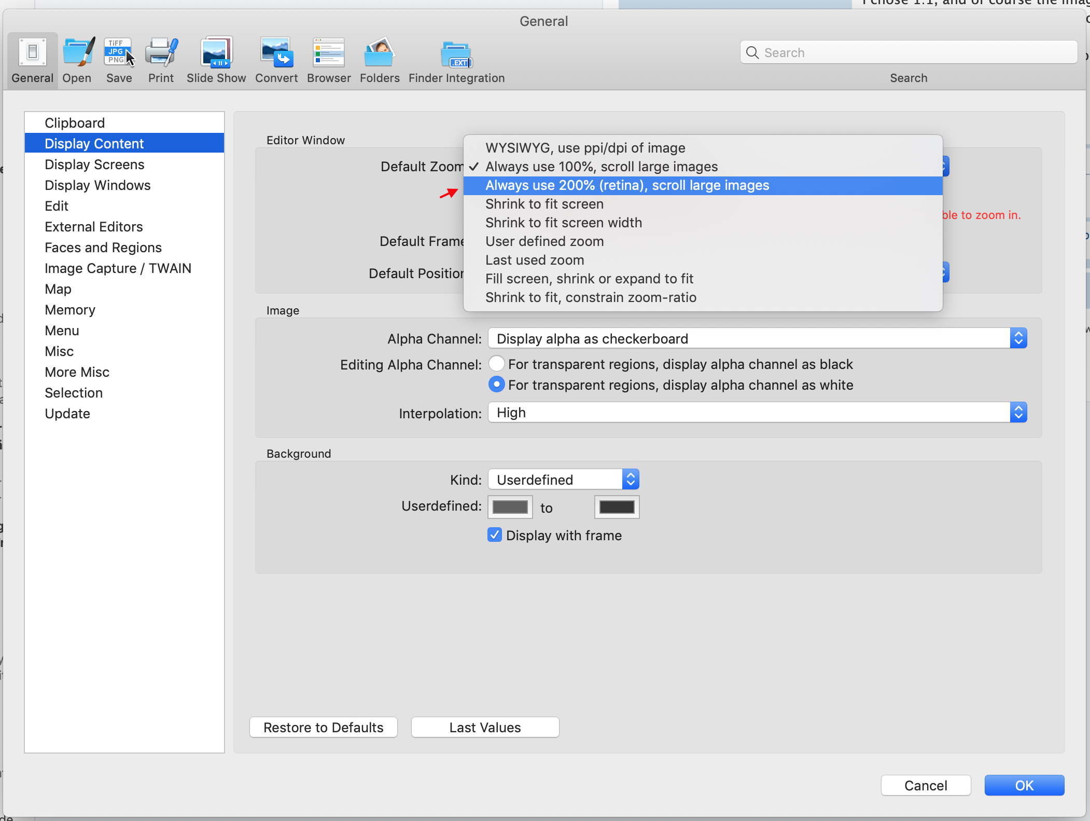Select Menu in the sidebar list
Screen dimensions: 1090x821
[x=124, y=331]
